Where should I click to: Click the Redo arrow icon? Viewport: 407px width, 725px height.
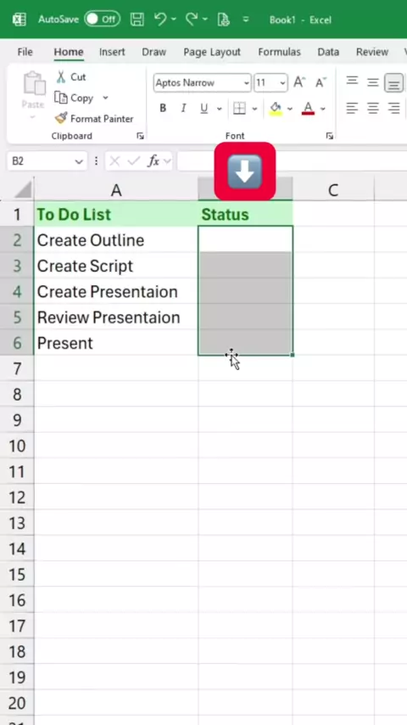192,19
